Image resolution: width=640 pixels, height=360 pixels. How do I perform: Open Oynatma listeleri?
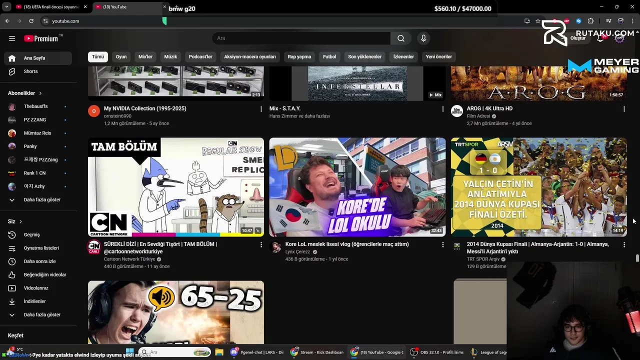(x=38, y=248)
